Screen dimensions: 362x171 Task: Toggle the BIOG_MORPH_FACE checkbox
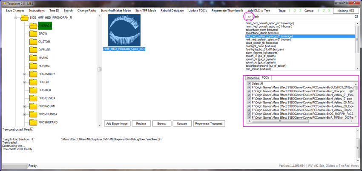tap(249, 114)
